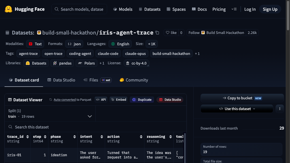Image resolution: width=290 pixels, height=163 pixels.
Task: Open the three-dot options menu
Action: (280, 109)
